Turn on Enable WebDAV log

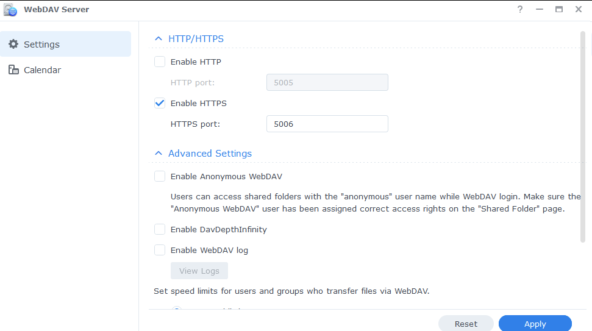click(x=160, y=250)
